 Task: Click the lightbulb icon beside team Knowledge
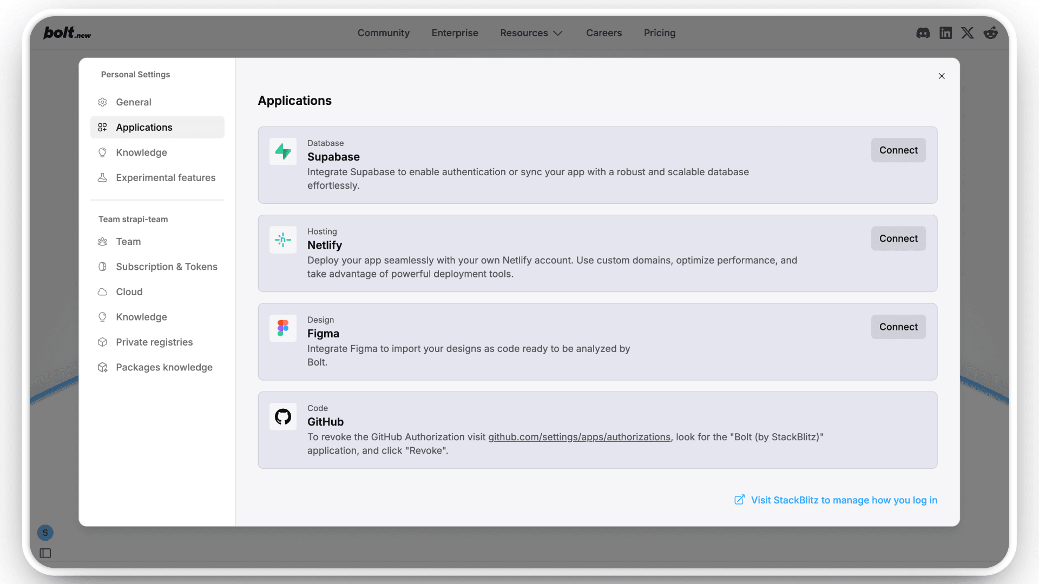(x=102, y=317)
